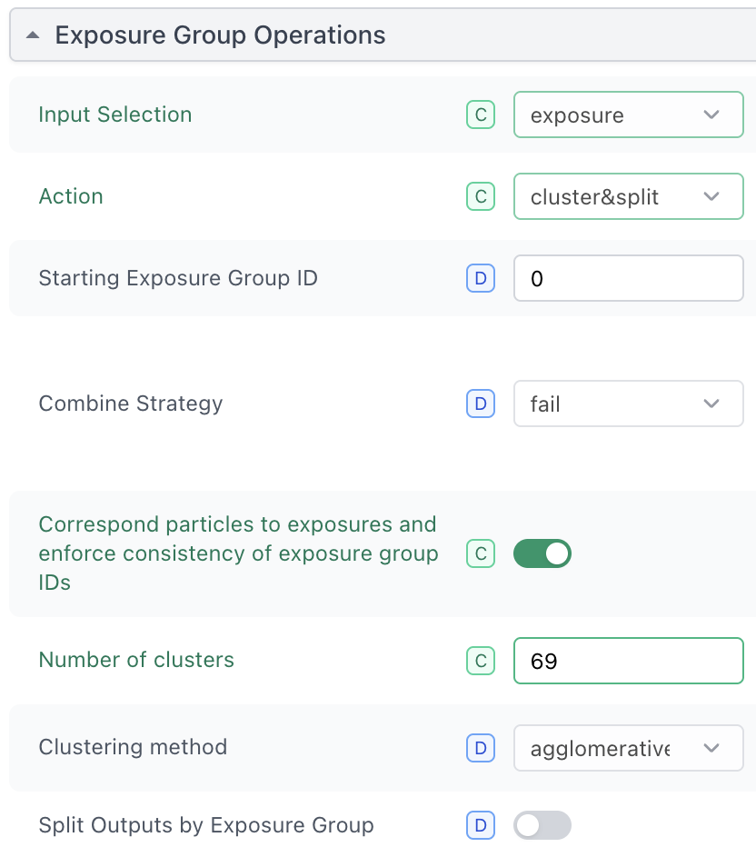Click the C badge beside Correspond particles toggle

(x=481, y=553)
